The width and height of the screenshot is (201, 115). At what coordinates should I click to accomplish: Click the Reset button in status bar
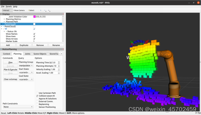4,113
